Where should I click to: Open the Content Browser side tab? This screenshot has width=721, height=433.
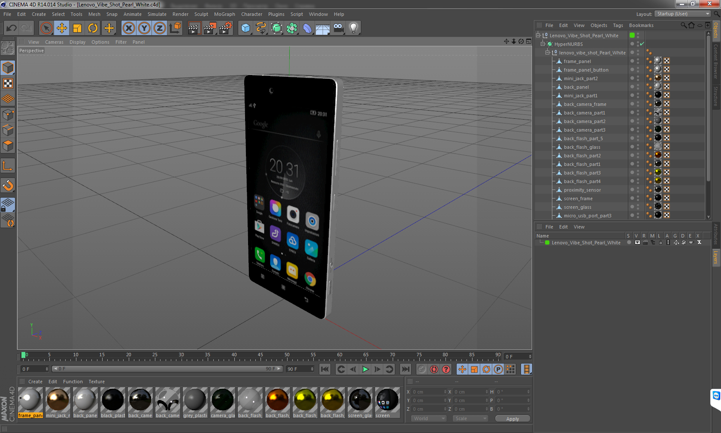(716, 61)
